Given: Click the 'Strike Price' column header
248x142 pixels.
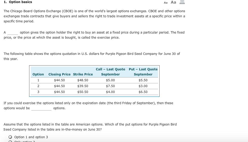Looking at the screenshot, I should click(83, 74).
